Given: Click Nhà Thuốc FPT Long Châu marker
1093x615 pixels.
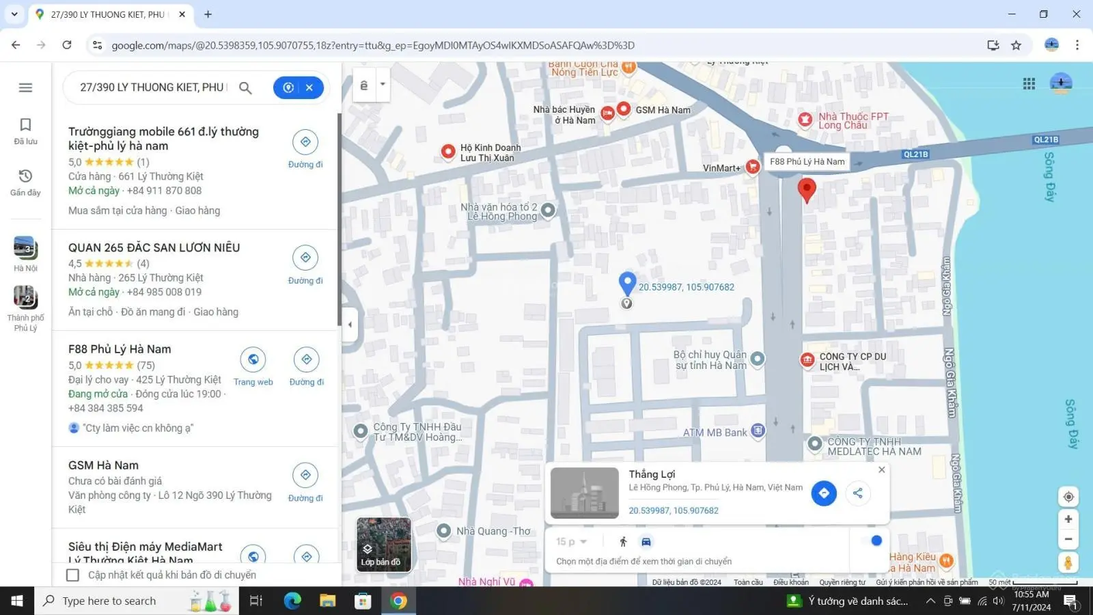Looking at the screenshot, I should pos(805,120).
